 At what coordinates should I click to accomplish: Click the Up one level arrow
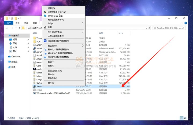(x=19, y=28)
